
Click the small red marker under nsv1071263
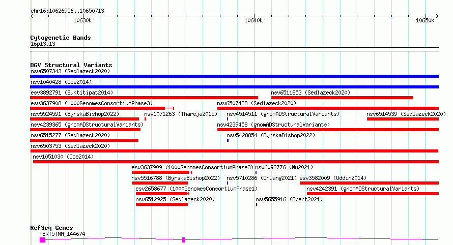(x=146, y=119)
